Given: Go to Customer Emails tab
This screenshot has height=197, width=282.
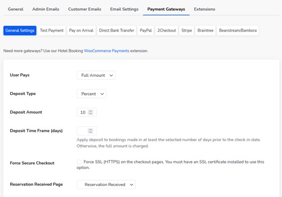Looking at the screenshot, I should 85,9.
